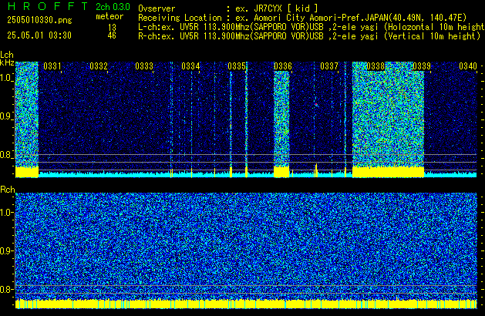Click the Lch 0.8 kHz axis label
The width and height of the screenshot is (485, 316).
point(6,155)
